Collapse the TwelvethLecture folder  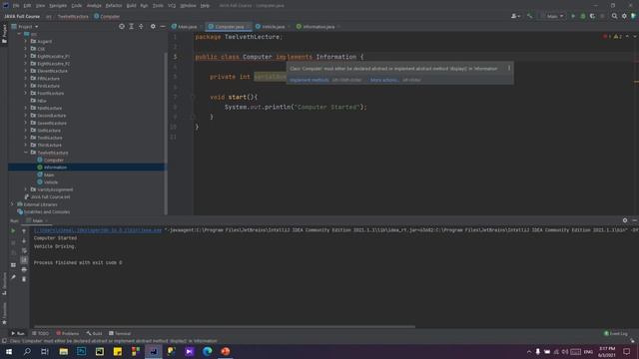click(26, 153)
